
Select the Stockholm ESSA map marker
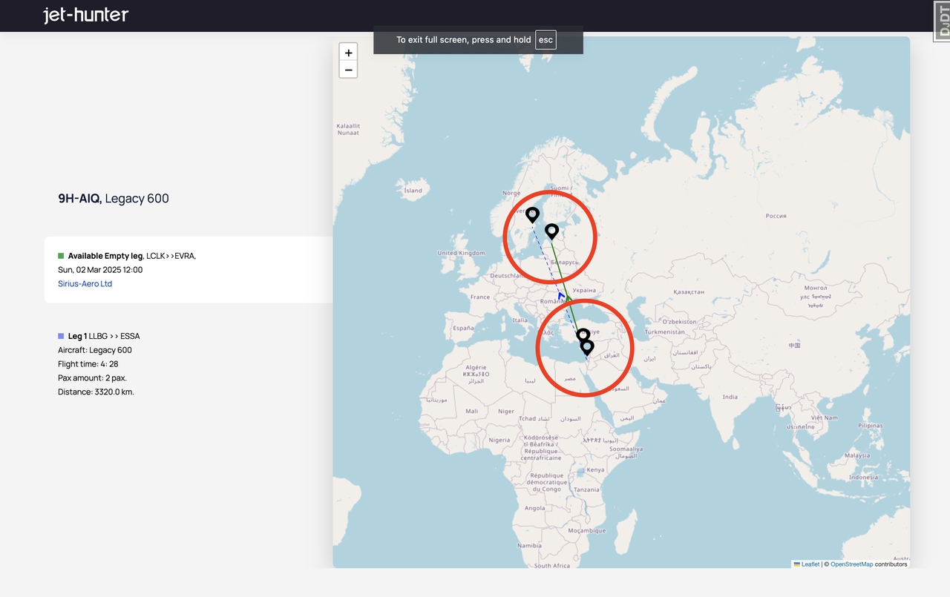(x=532, y=214)
